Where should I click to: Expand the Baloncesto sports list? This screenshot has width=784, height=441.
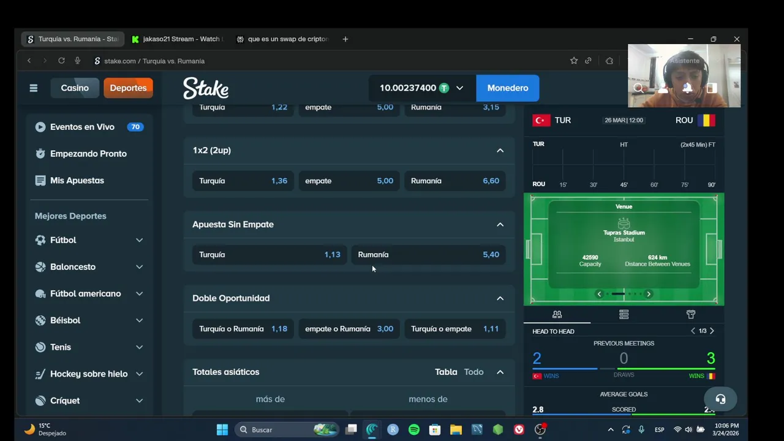click(139, 267)
